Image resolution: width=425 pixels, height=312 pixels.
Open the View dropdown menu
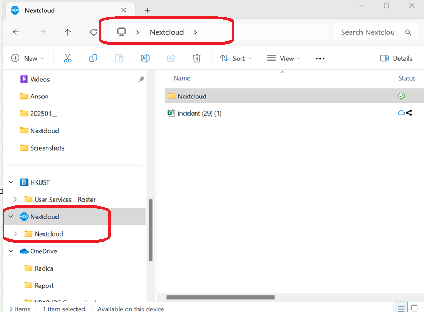pos(283,58)
